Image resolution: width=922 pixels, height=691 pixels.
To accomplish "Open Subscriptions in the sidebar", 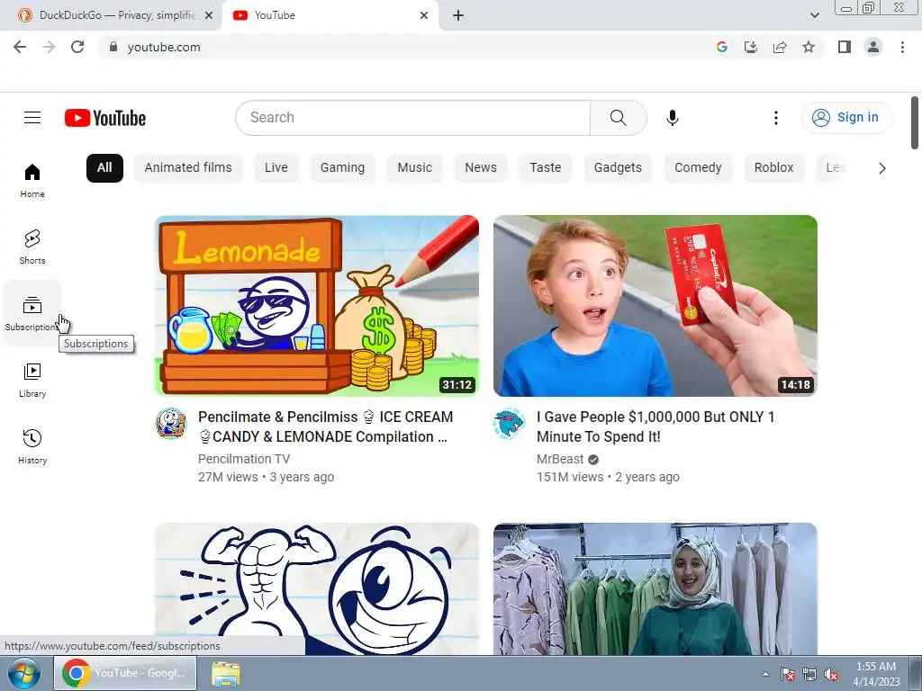I will pos(32,313).
